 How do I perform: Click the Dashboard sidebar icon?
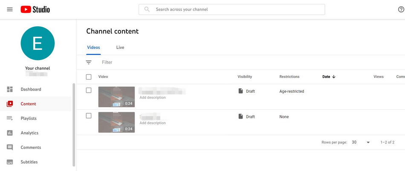coord(10,89)
